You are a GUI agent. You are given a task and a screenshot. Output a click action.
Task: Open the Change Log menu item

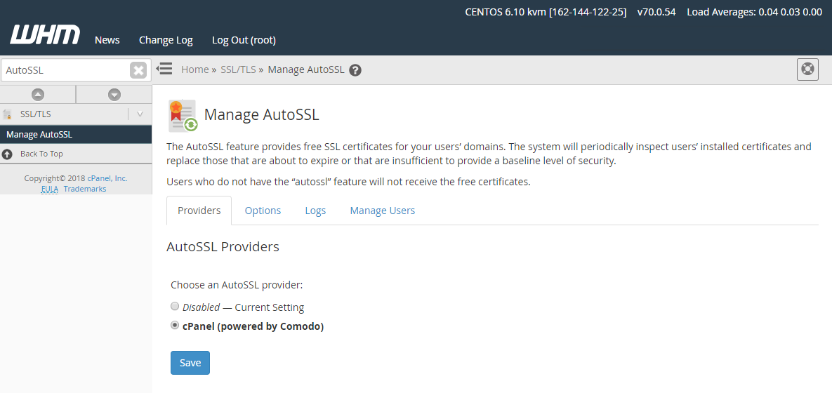tap(166, 40)
